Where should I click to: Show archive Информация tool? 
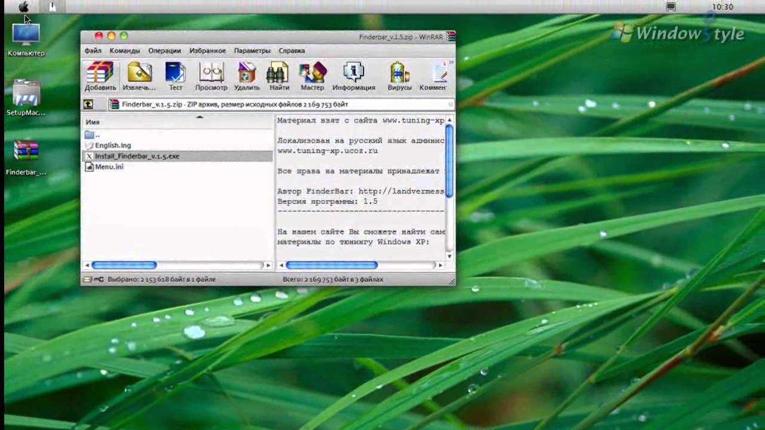click(354, 76)
